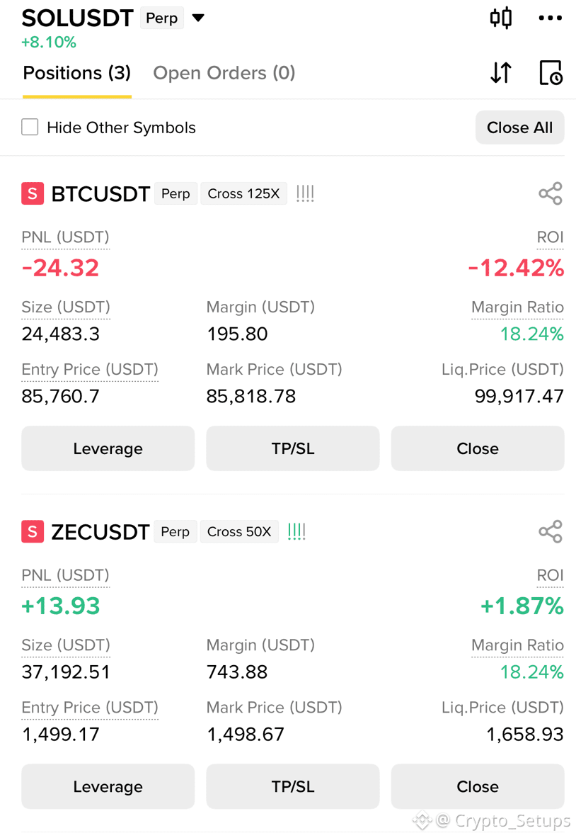Close the BTCUSDT position
Image resolution: width=576 pixels, height=838 pixels.
coord(478,448)
